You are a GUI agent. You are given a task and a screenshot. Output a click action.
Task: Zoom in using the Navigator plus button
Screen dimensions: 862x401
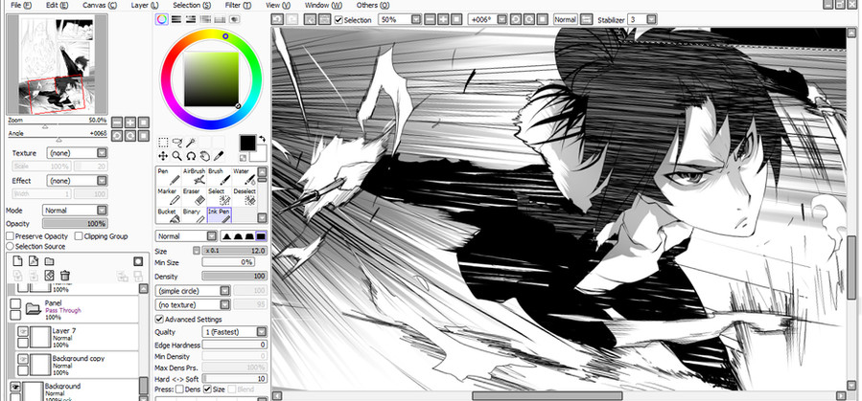click(x=130, y=123)
